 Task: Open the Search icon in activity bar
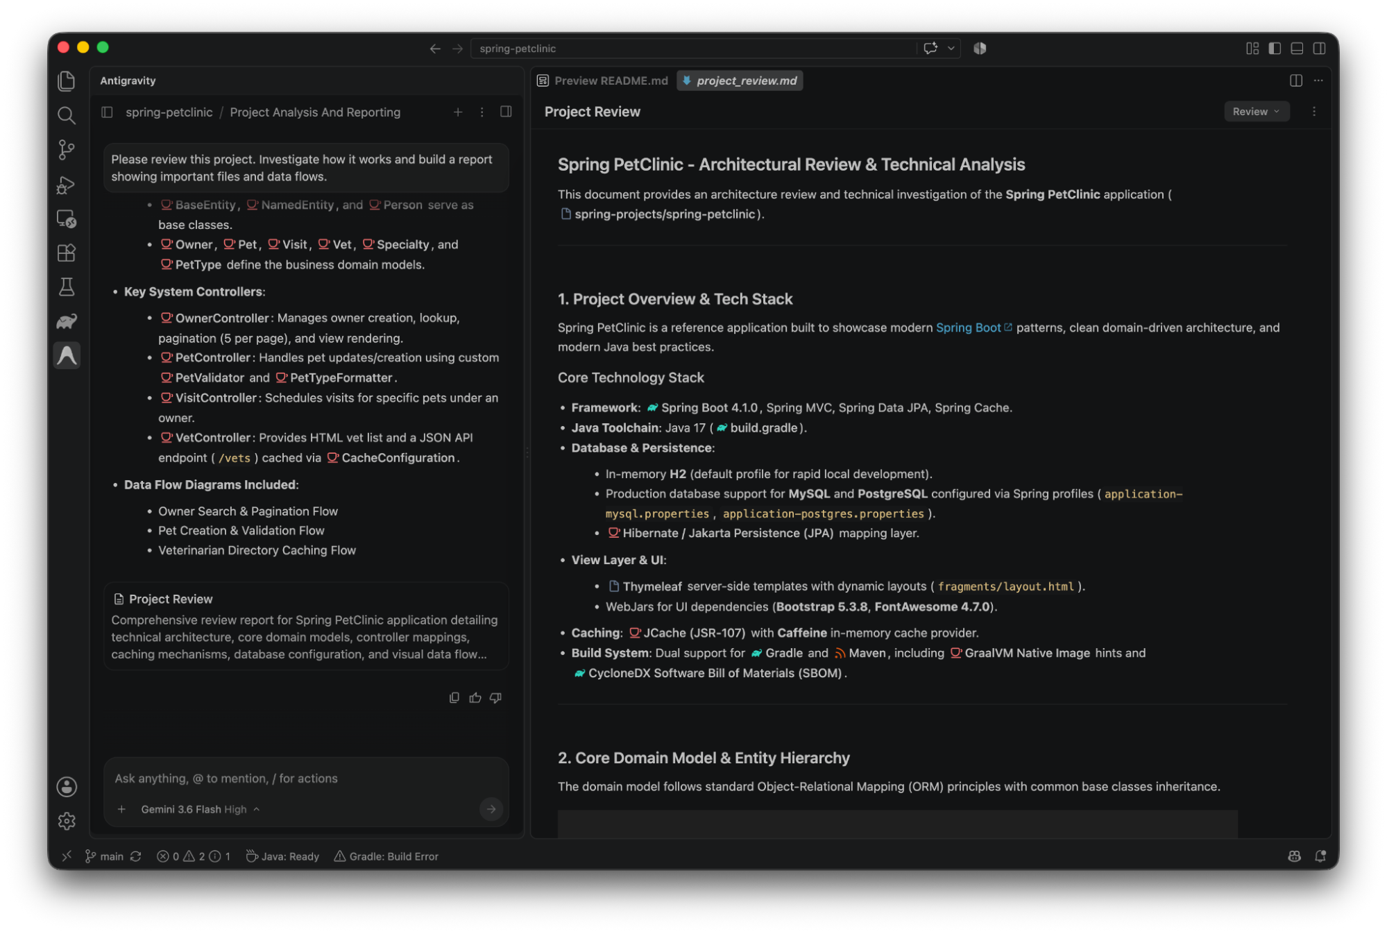67,115
